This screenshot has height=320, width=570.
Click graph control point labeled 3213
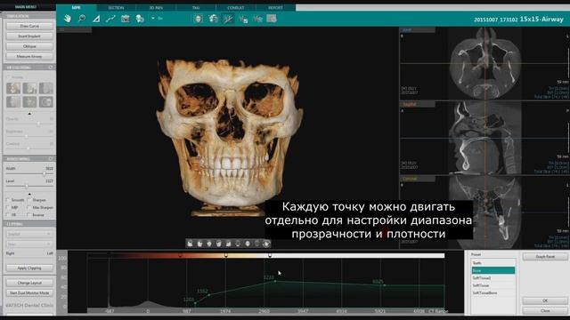tap(275, 281)
